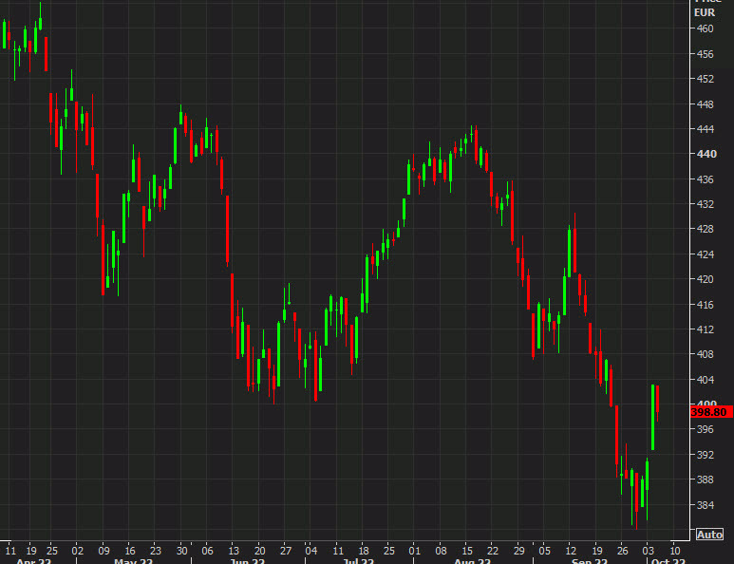
Task: Click the 26 date label on the time axis
Action: pos(622,551)
